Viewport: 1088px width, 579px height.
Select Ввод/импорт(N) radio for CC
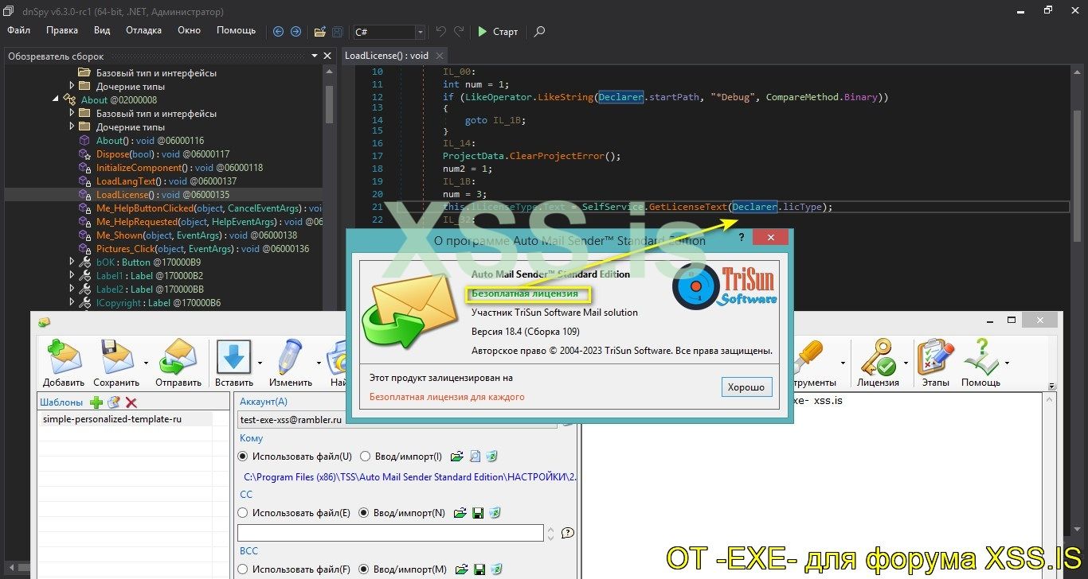pos(364,513)
